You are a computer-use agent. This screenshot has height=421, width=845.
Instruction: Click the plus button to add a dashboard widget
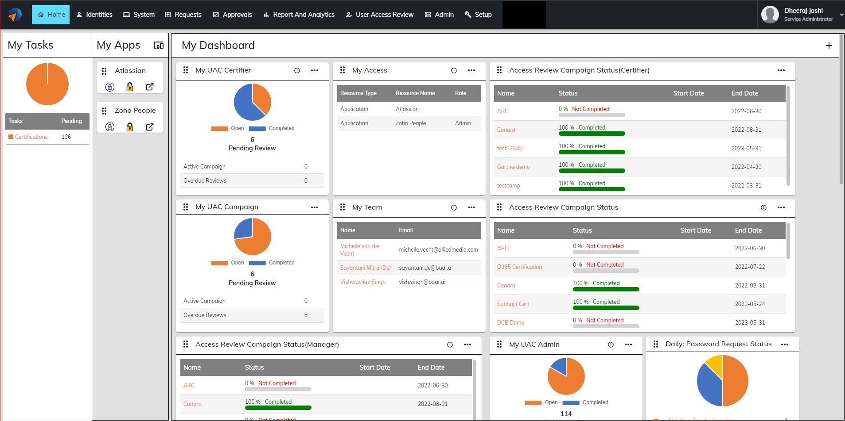coord(828,45)
